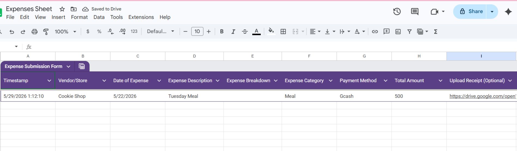Screen dimensions: 517x151
Task: Expand the Vendor/Store column filter arrow
Action: tap(104, 81)
